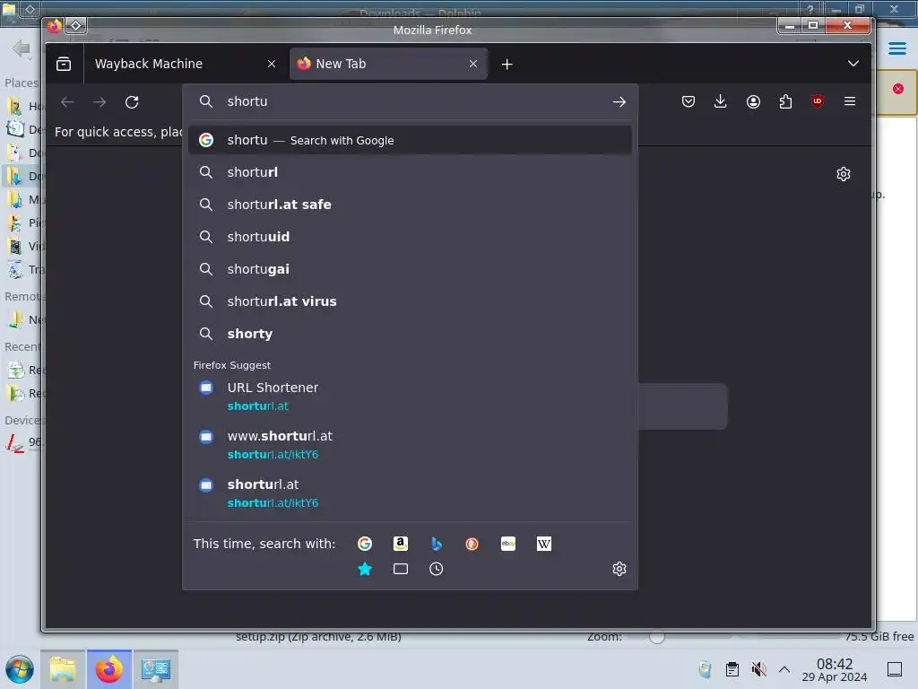Click Dolphin's back arrow behind Firefox

[21, 48]
